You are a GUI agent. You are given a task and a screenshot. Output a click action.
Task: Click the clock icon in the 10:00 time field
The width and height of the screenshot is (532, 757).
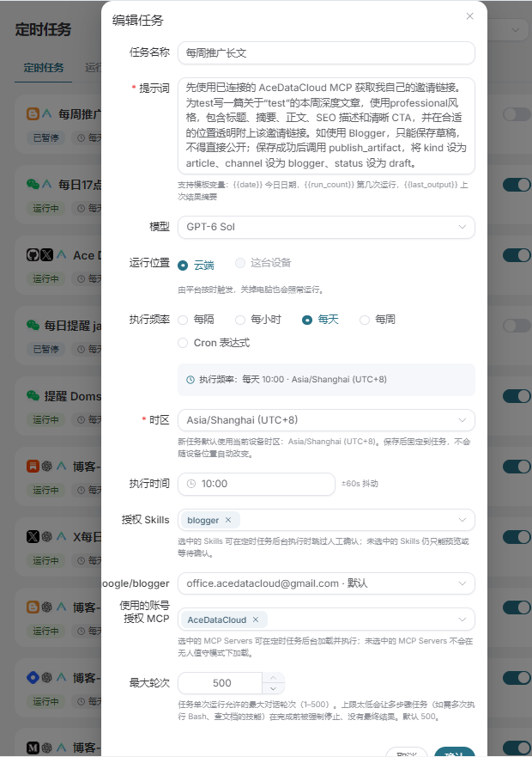pyautogui.click(x=191, y=484)
